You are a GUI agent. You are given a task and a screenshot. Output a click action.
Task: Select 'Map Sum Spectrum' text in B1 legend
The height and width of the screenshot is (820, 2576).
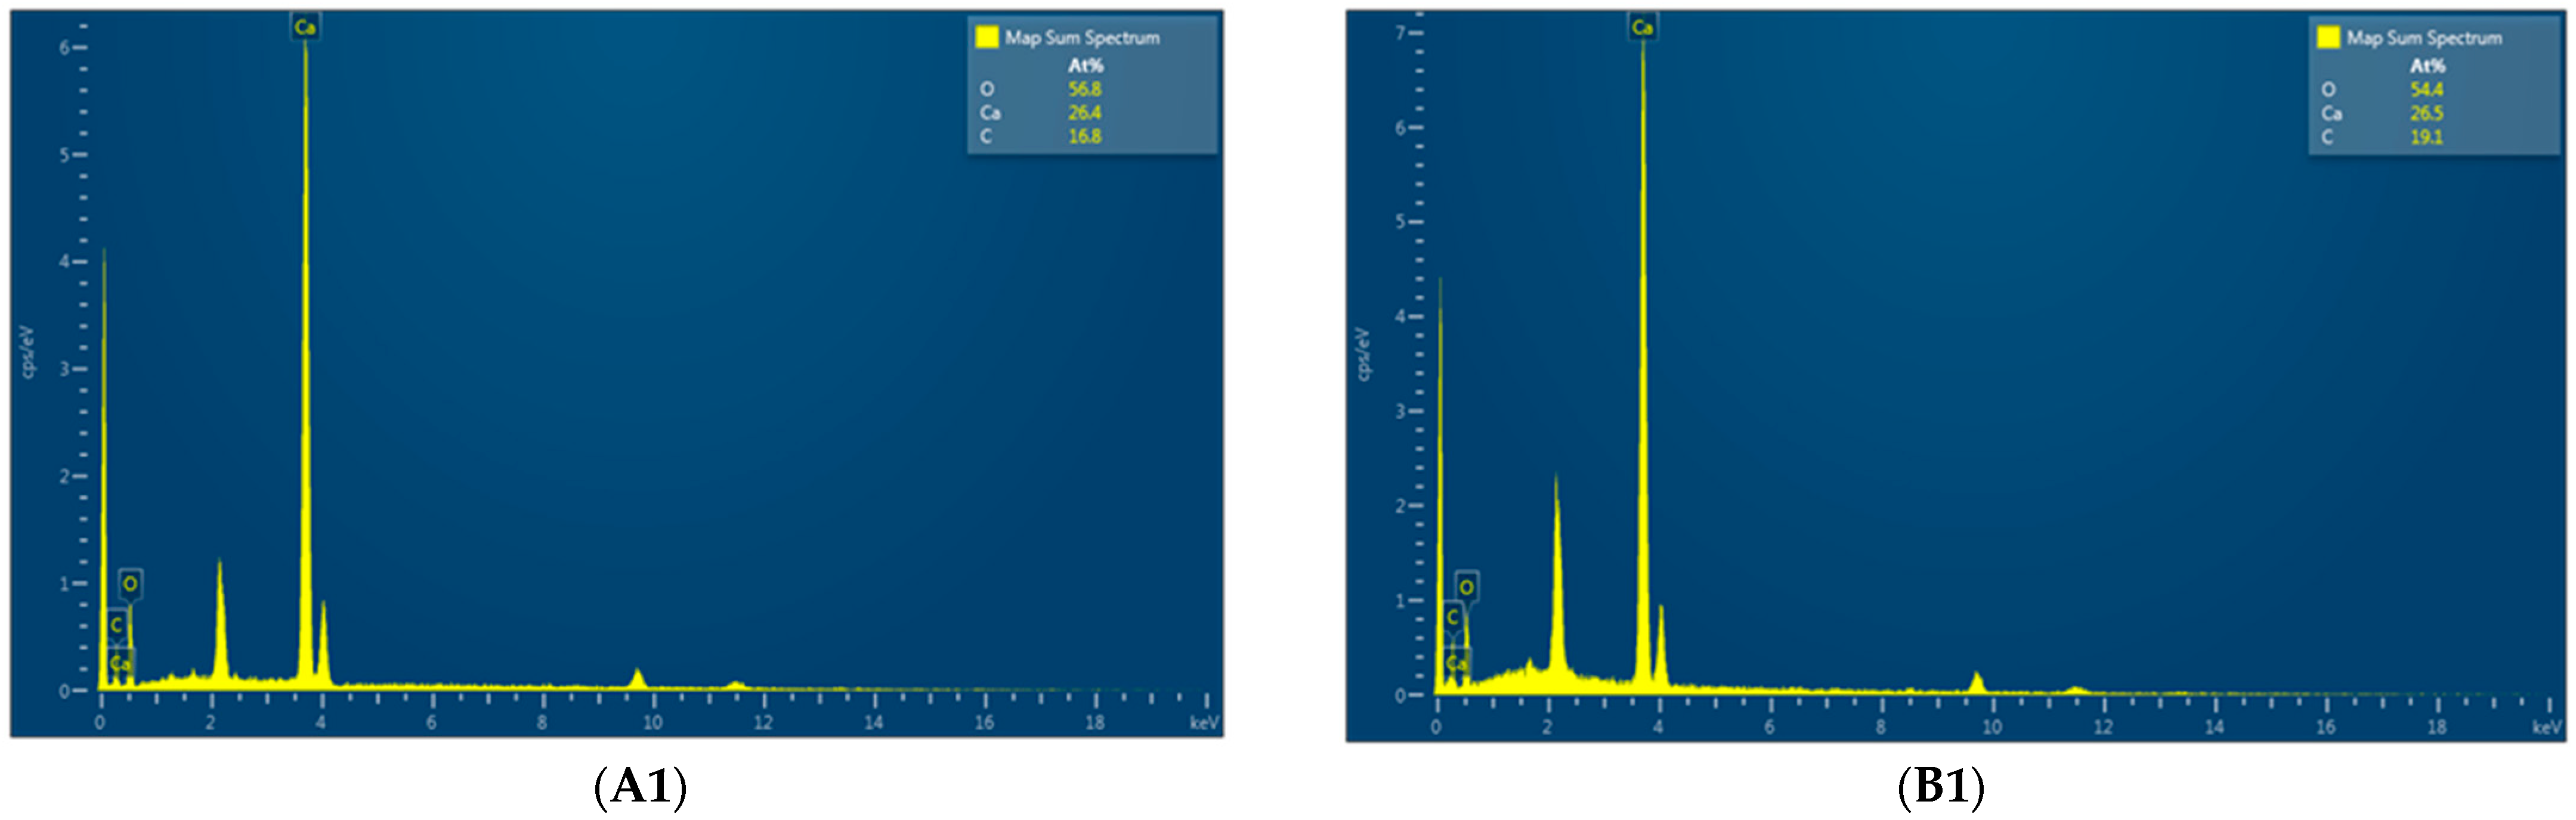(2424, 38)
